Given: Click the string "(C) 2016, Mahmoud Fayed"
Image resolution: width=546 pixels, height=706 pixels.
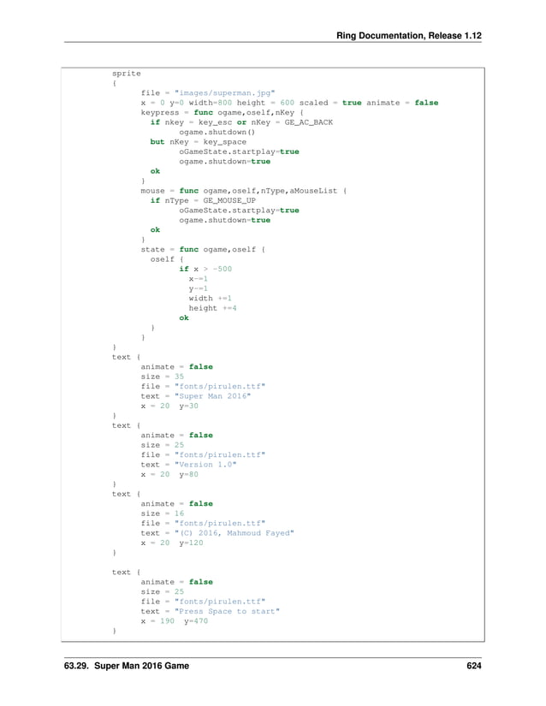Looking at the screenshot, I should 234,533.
